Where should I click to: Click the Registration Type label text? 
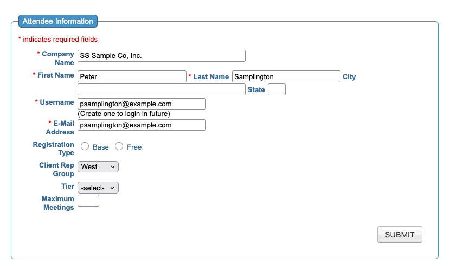[x=54, y=149]
